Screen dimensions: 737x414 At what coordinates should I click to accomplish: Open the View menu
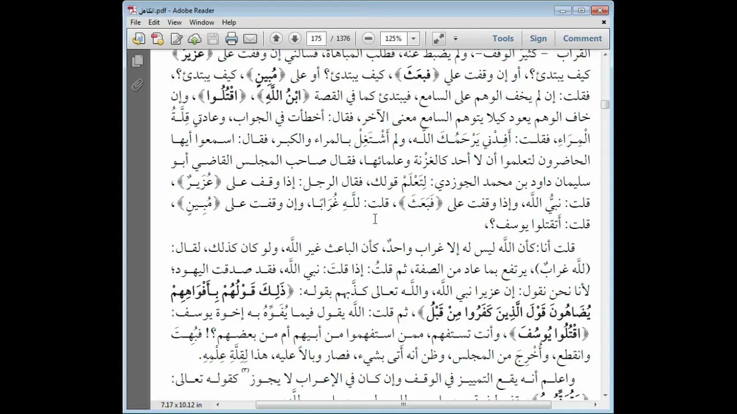point(174,22)
